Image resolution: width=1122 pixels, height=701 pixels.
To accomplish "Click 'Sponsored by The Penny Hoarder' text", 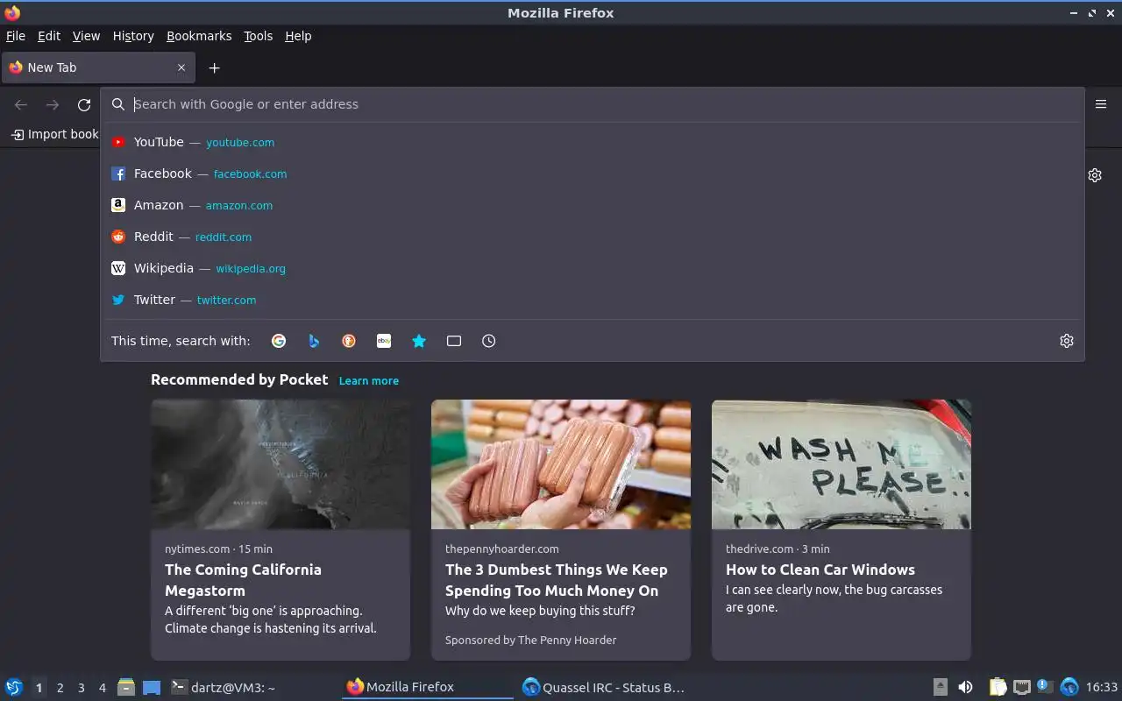I will 530,641.
